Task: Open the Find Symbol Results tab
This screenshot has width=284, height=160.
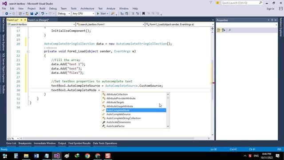Action: click(x=79, y=143)
